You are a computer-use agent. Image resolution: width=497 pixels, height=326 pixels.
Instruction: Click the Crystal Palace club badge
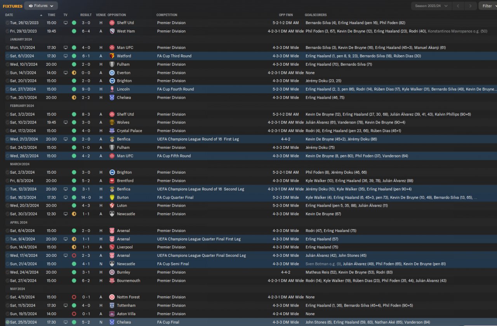pyautogui.click(x=112, y=131)
